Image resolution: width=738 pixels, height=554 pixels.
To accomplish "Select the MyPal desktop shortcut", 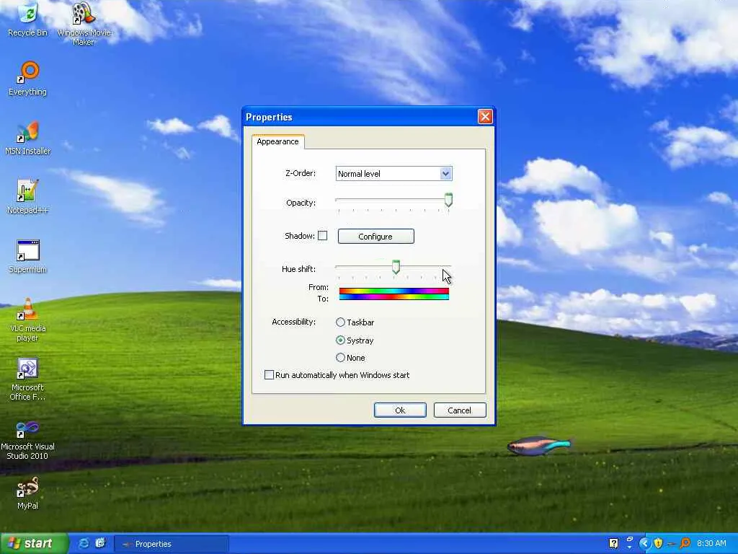I will (28, 493).
